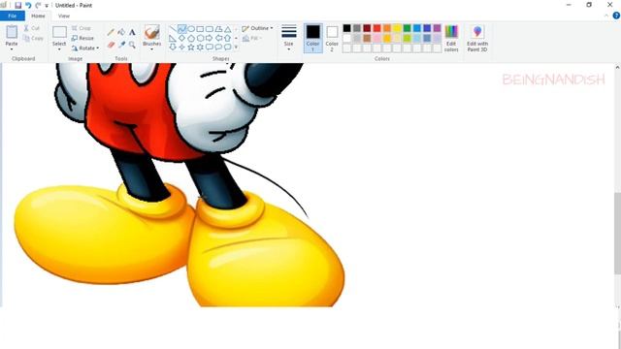This screenshot has height=349, width=621.
Task: Click the Resize button
Action: [x=82, y=39]
